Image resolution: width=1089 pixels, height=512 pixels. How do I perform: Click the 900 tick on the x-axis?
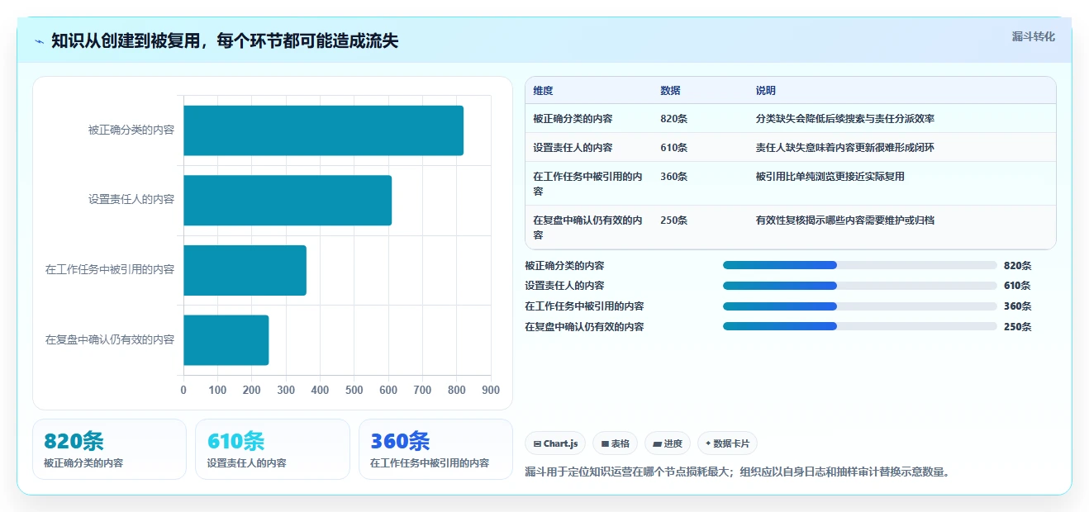(491, 391)
